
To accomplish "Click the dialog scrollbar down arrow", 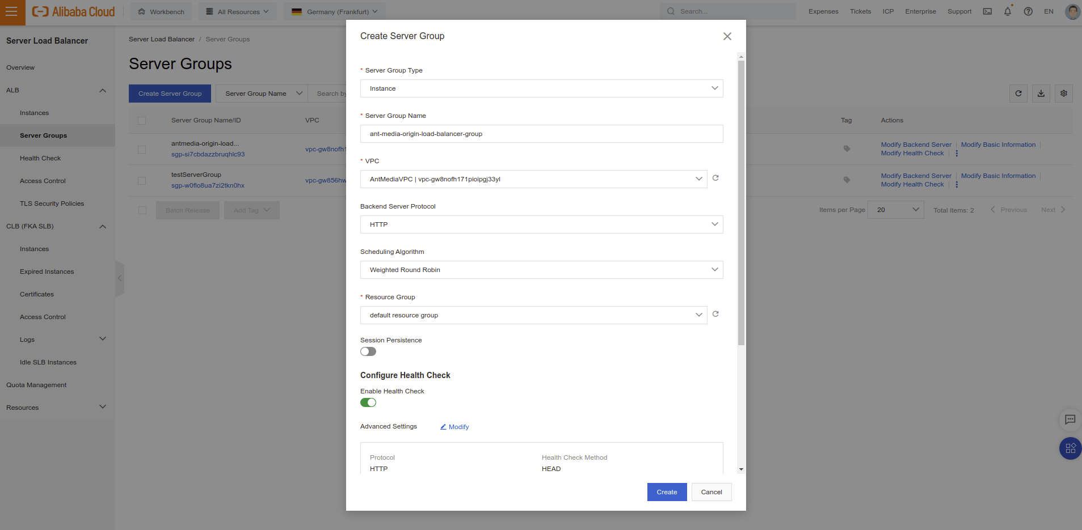I will click(x=741, y=469).
